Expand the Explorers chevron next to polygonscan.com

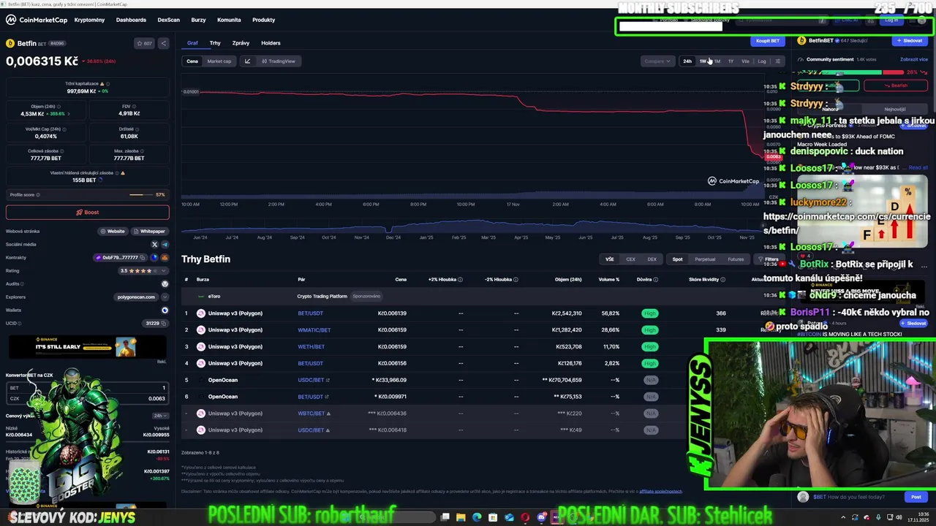[165, 297]
